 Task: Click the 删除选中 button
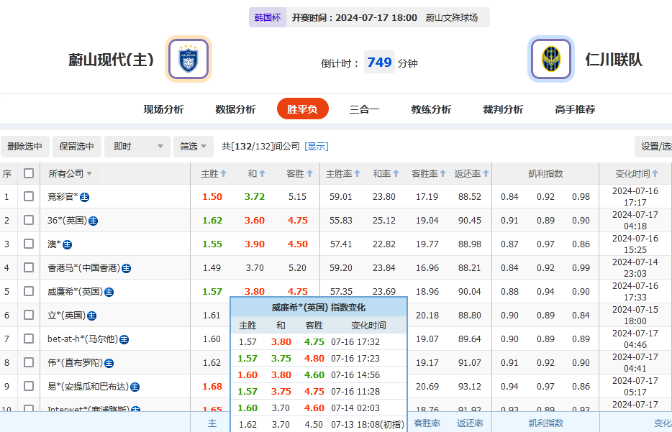[24, 146]
